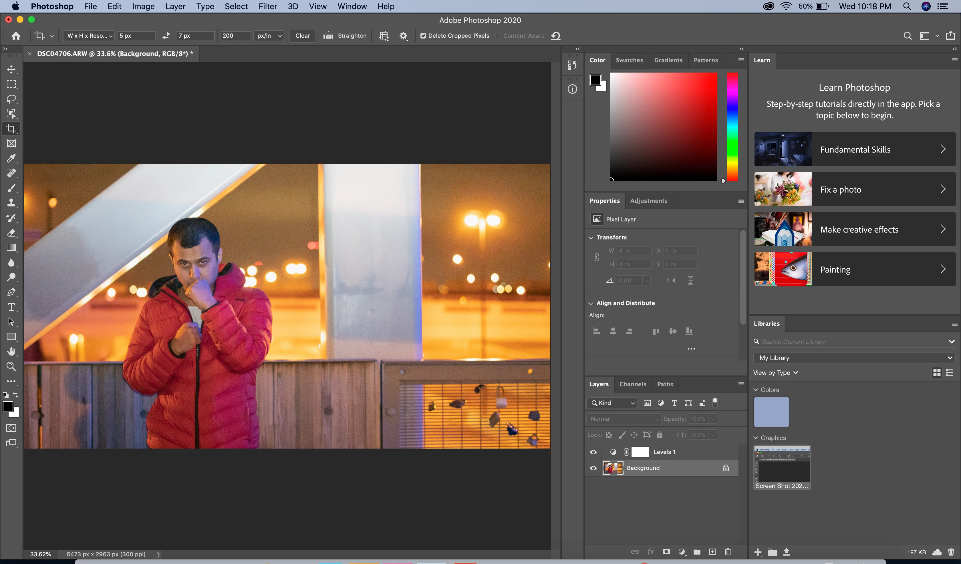Open the px/in units dropdown
This screenshot has width=961, height=564.
coord(269,36)
